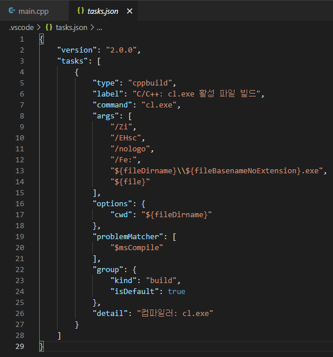Click the closing bracket on line 28
Viewport: 333px width, 357px height.
(x=59, y=336)
